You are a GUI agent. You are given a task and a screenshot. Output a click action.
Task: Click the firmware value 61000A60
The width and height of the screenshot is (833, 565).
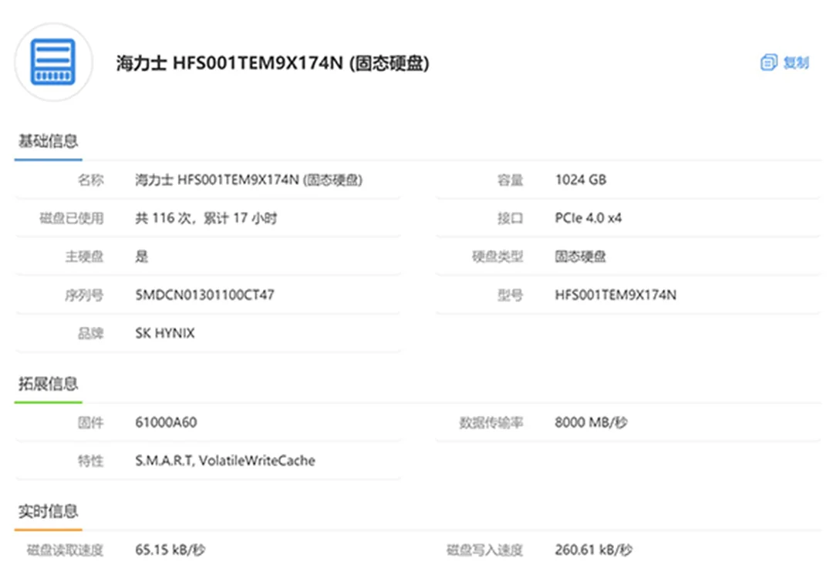(x=166, y=422)
